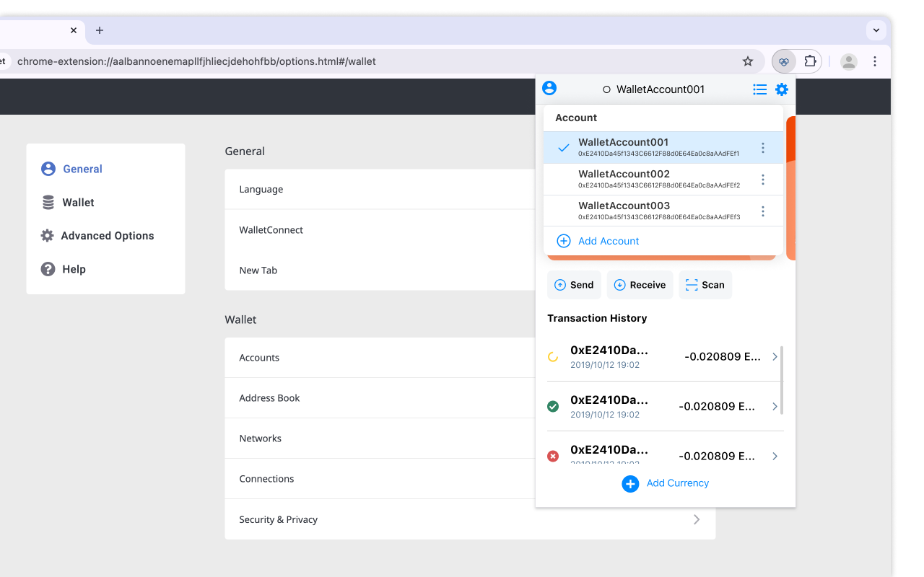Open the Security & Privacy row
924x577 pixels.
[x=470, y=519]
